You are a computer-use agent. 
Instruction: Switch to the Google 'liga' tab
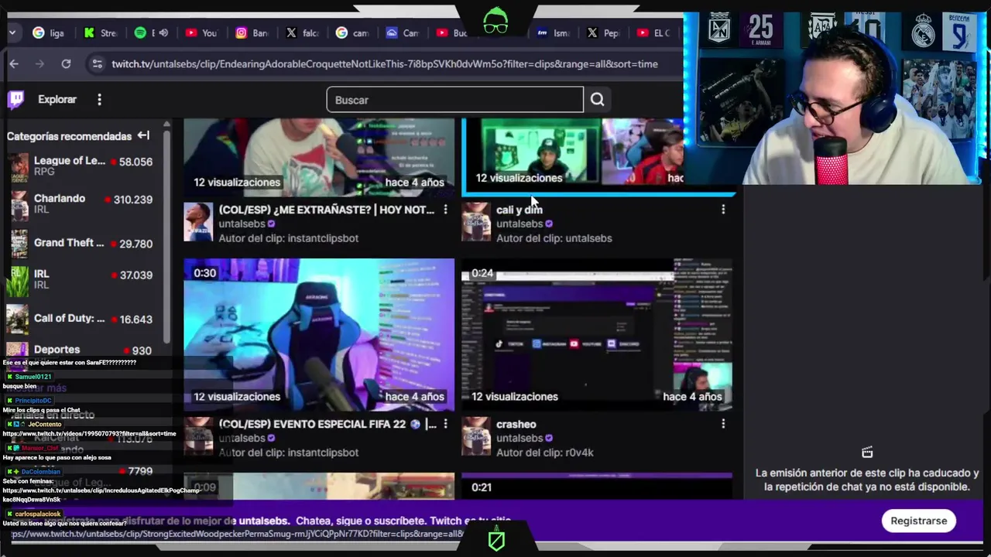48,32
